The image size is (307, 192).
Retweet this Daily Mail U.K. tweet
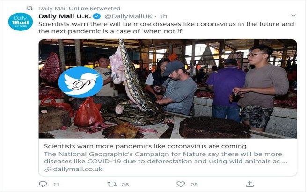click(x=112, y=184)
